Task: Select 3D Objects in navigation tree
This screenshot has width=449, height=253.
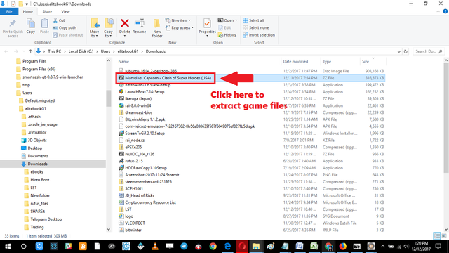Action: pos(37,141)
